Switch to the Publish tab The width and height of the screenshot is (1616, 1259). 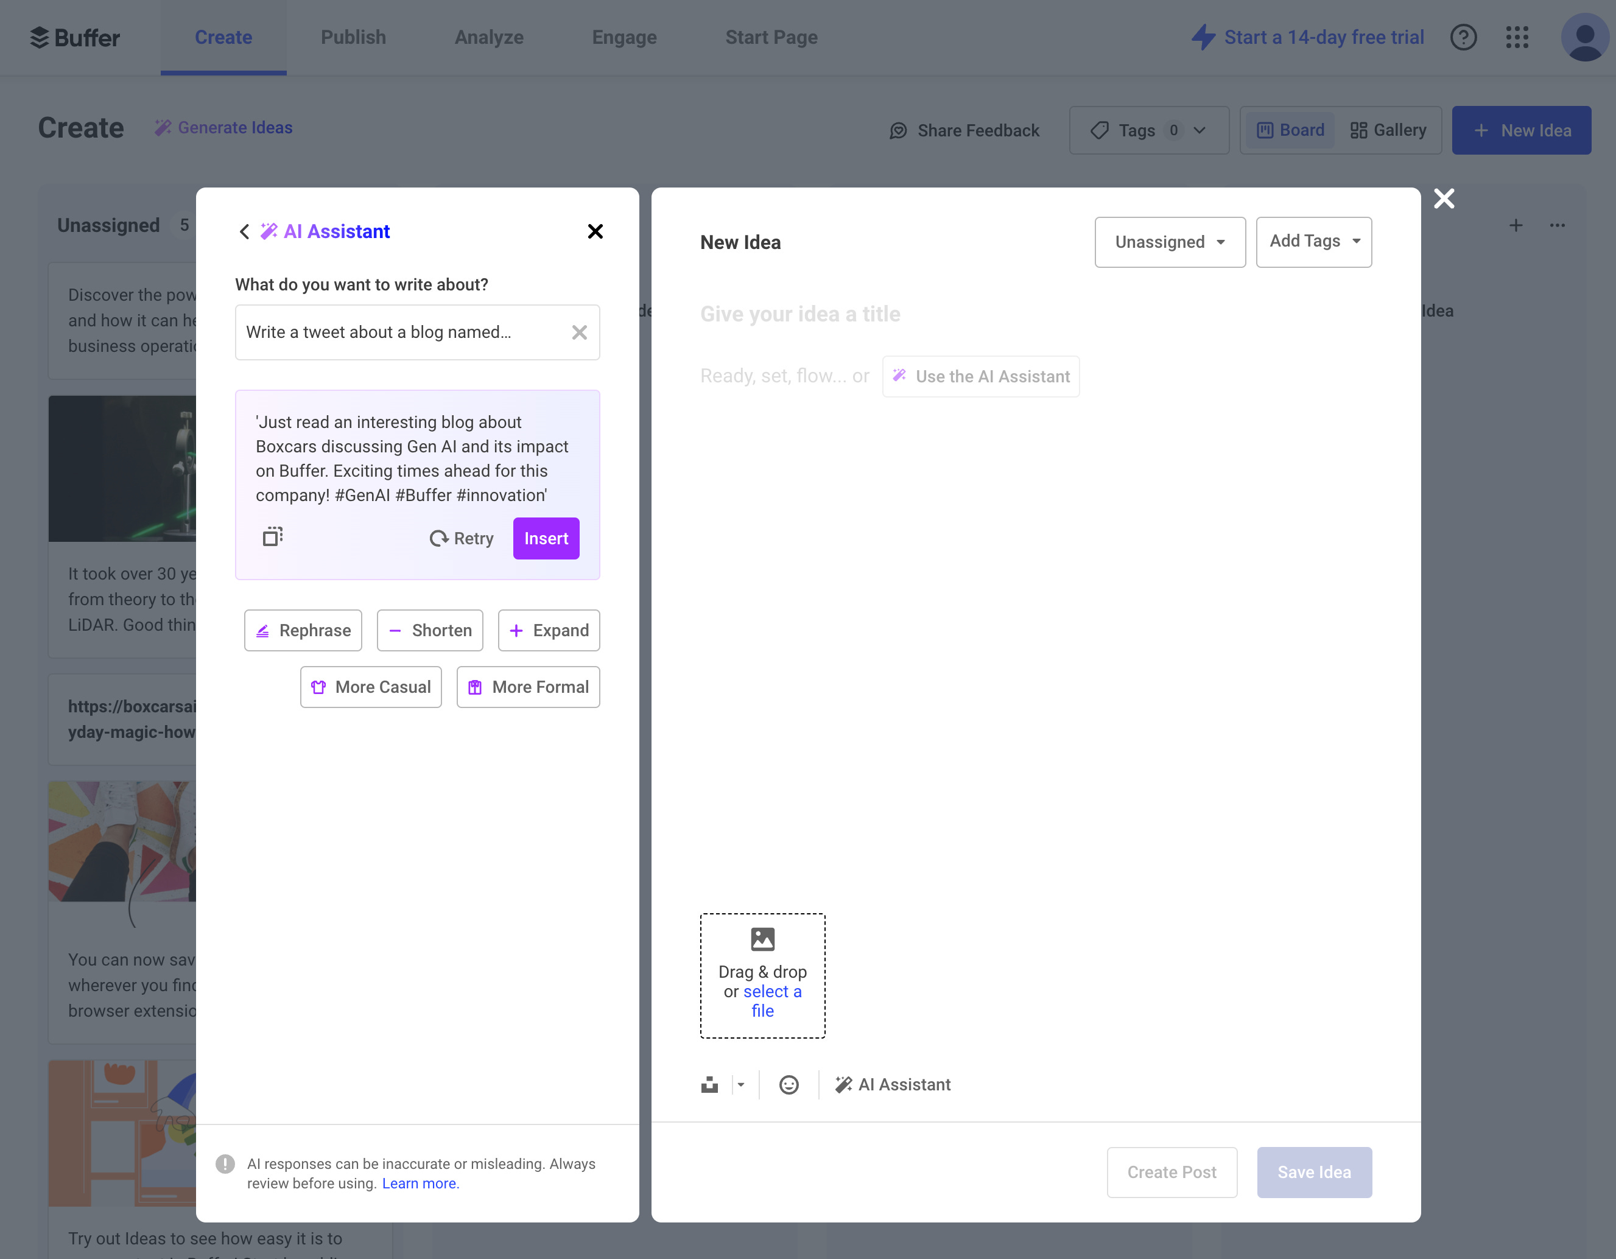click(x=353, y=37)
